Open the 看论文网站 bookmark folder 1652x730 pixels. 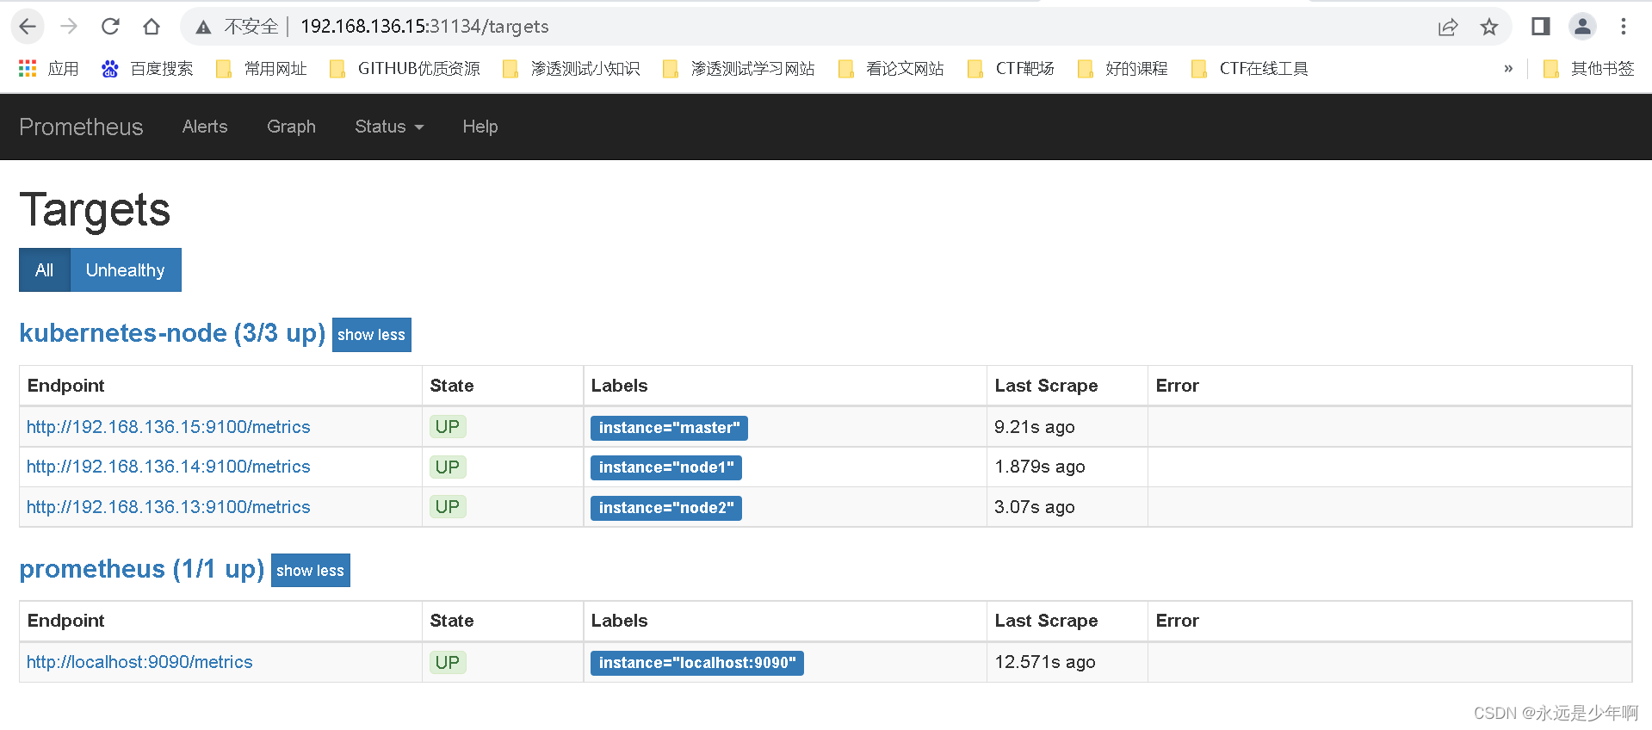tap(892, 69)
